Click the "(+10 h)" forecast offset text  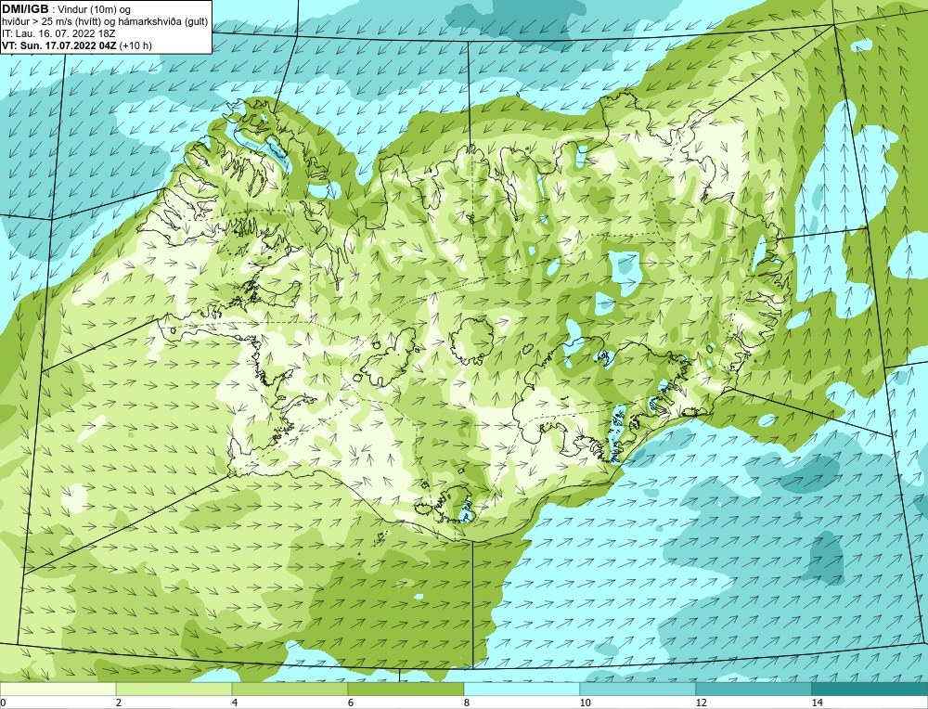(135, 45)
